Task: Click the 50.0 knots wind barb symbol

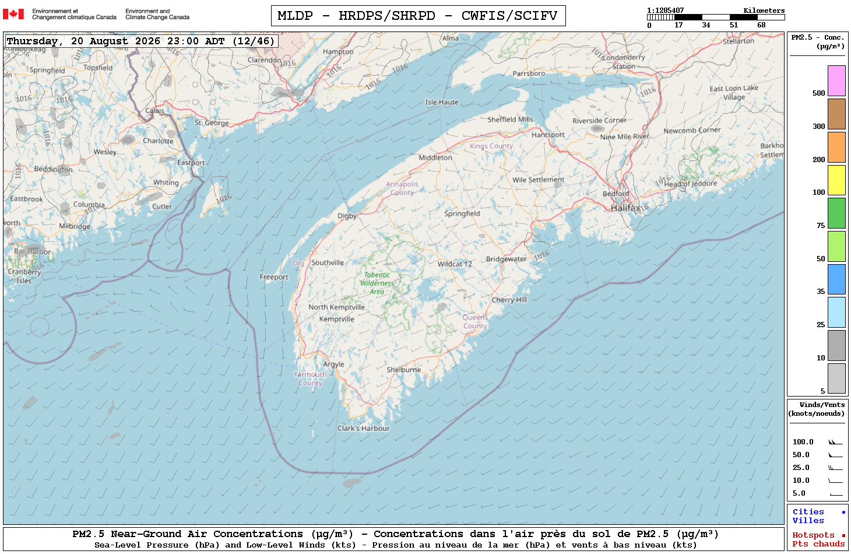Action: 835,455
